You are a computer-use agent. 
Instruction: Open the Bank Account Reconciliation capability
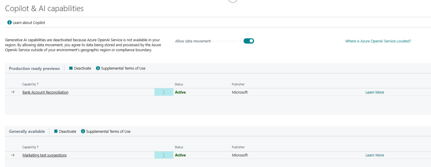tap(45, 92)
